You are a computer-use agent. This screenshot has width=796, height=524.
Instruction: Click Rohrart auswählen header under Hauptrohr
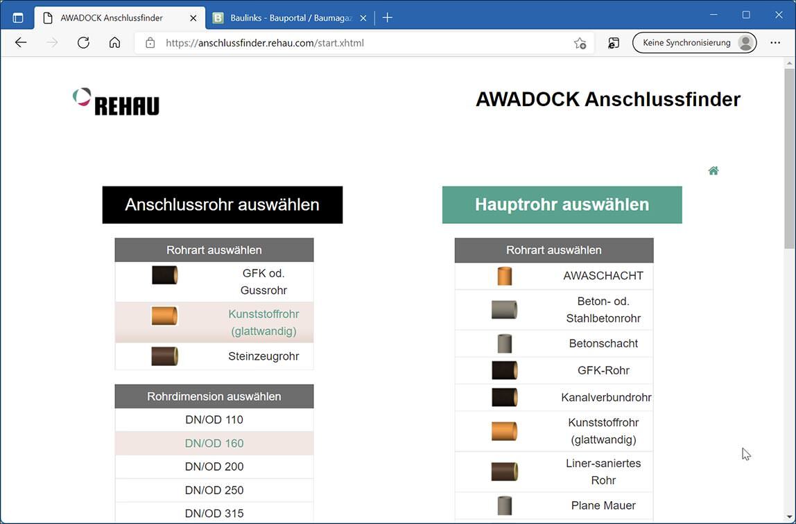[554, 250]
